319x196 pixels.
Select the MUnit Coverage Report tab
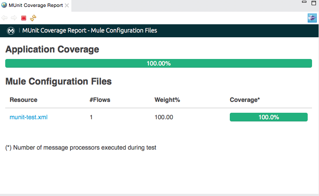pos(36,5)
